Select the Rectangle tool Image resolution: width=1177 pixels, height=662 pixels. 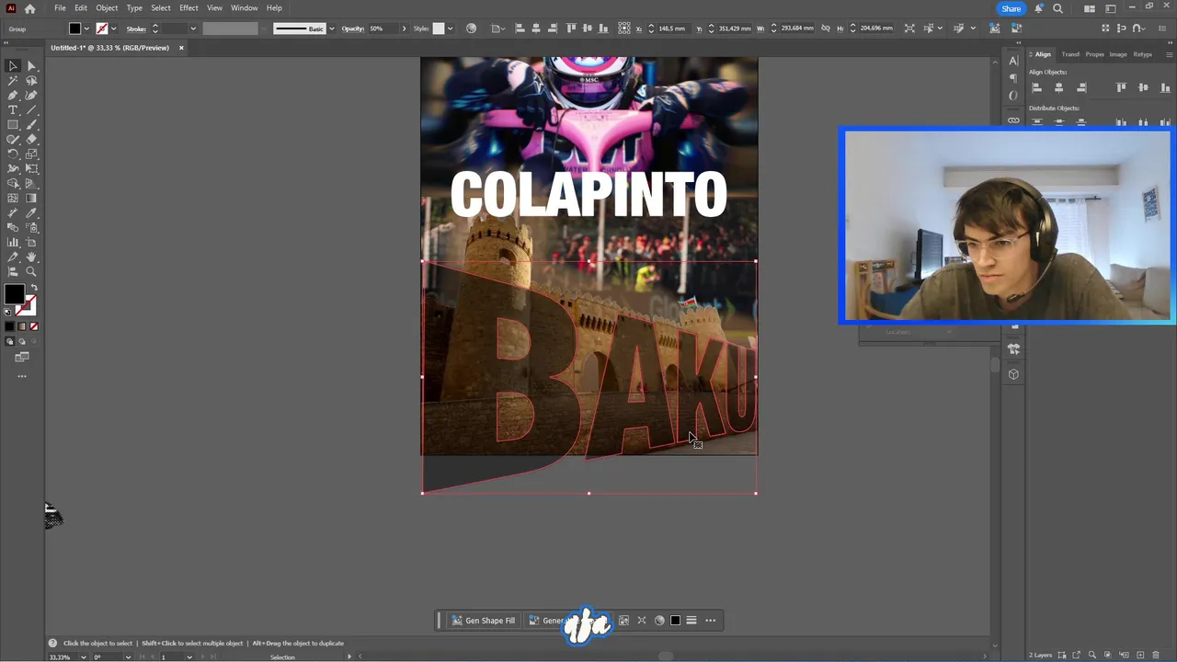pos(13,125)
